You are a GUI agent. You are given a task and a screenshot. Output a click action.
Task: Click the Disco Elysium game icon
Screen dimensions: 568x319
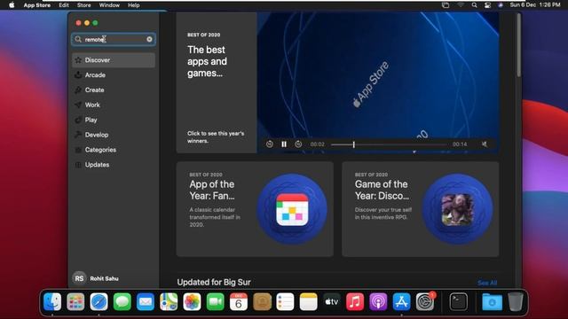coord(458,209)
